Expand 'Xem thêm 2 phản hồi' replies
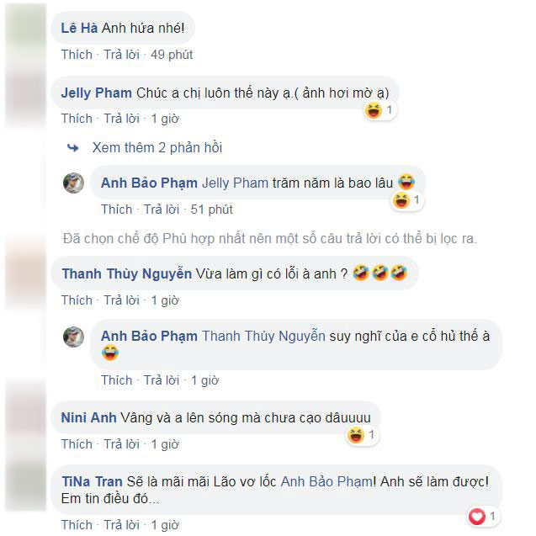The width and height of the screenshot is (536, 536). [x=157, y=148]
